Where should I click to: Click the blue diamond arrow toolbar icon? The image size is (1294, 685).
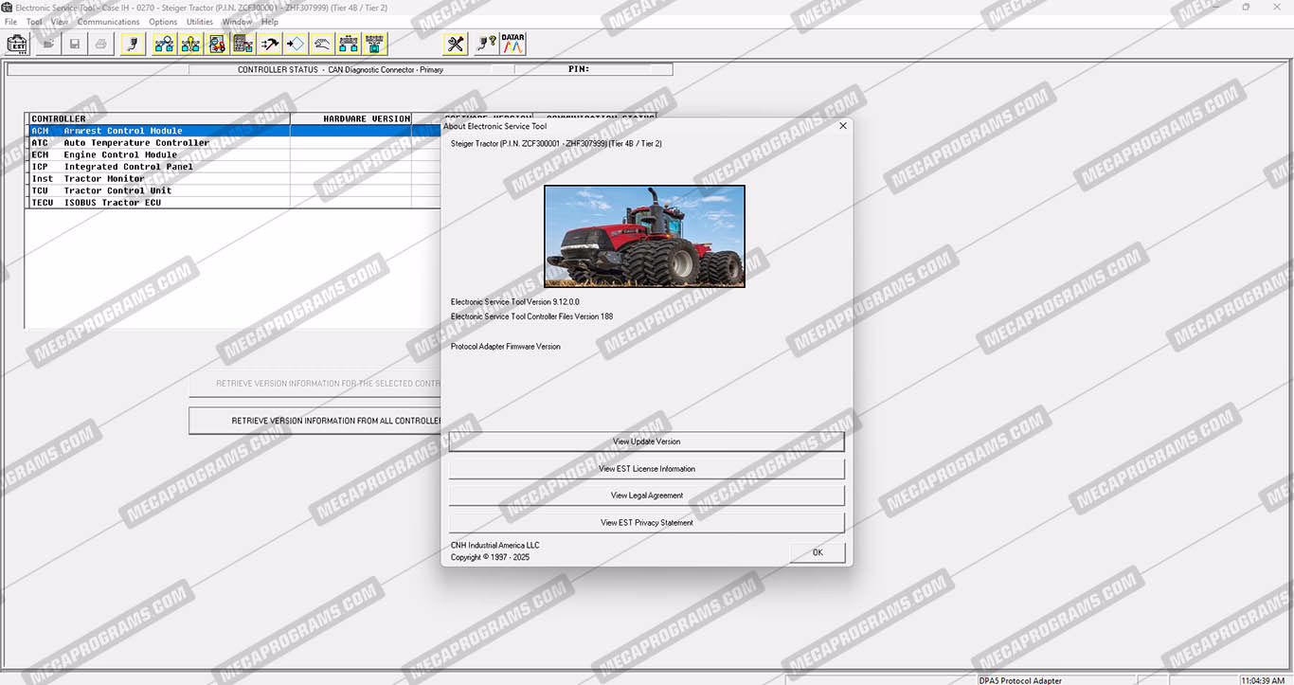(x=296, y=44)
